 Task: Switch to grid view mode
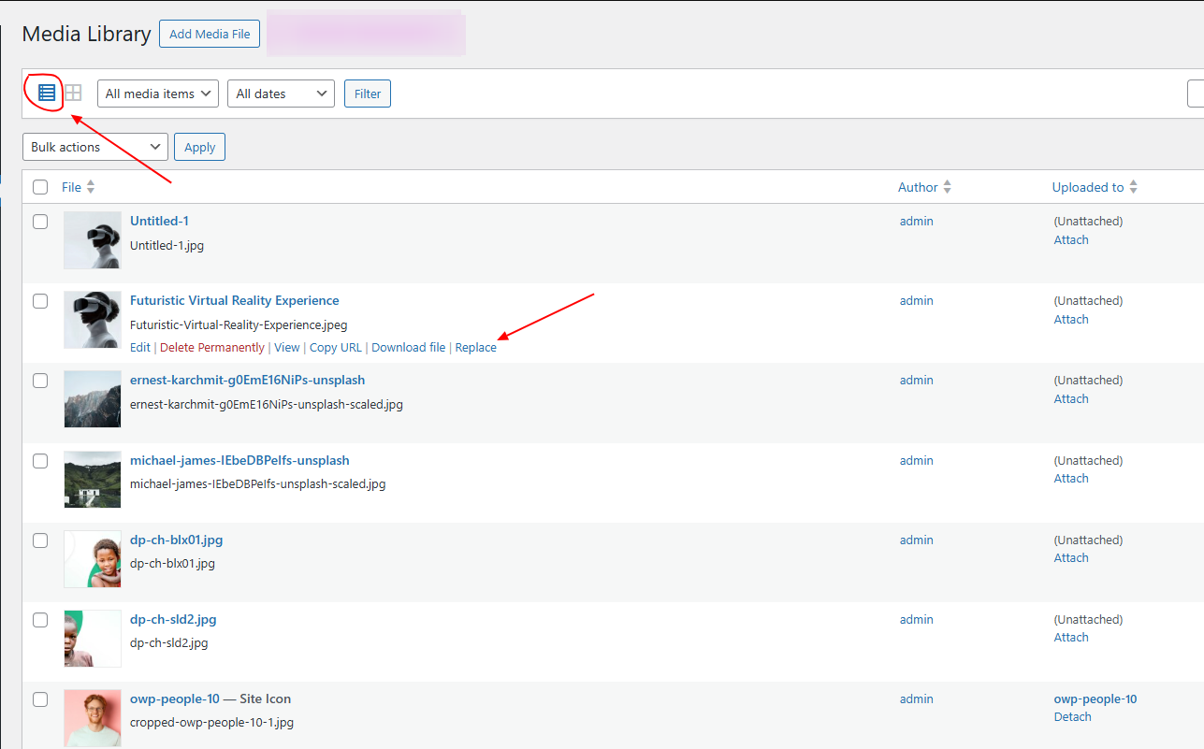(x=73, y=93)
